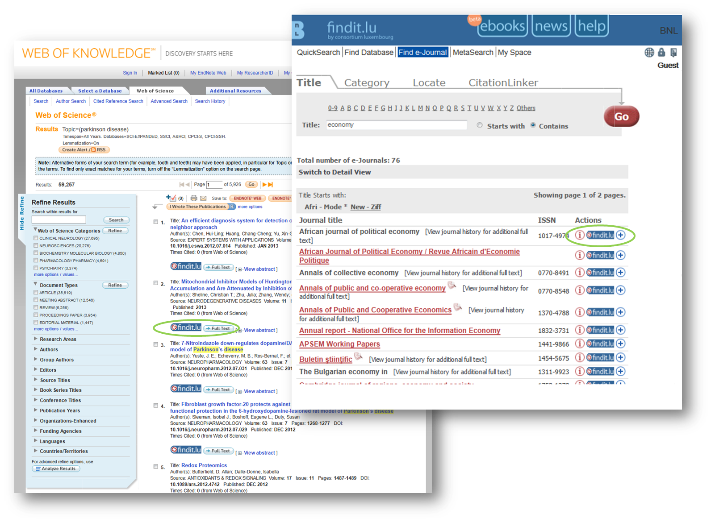The width and height of the screenshot is (711, 522).
Task: Click the page number input field
Action: [214, 184]
